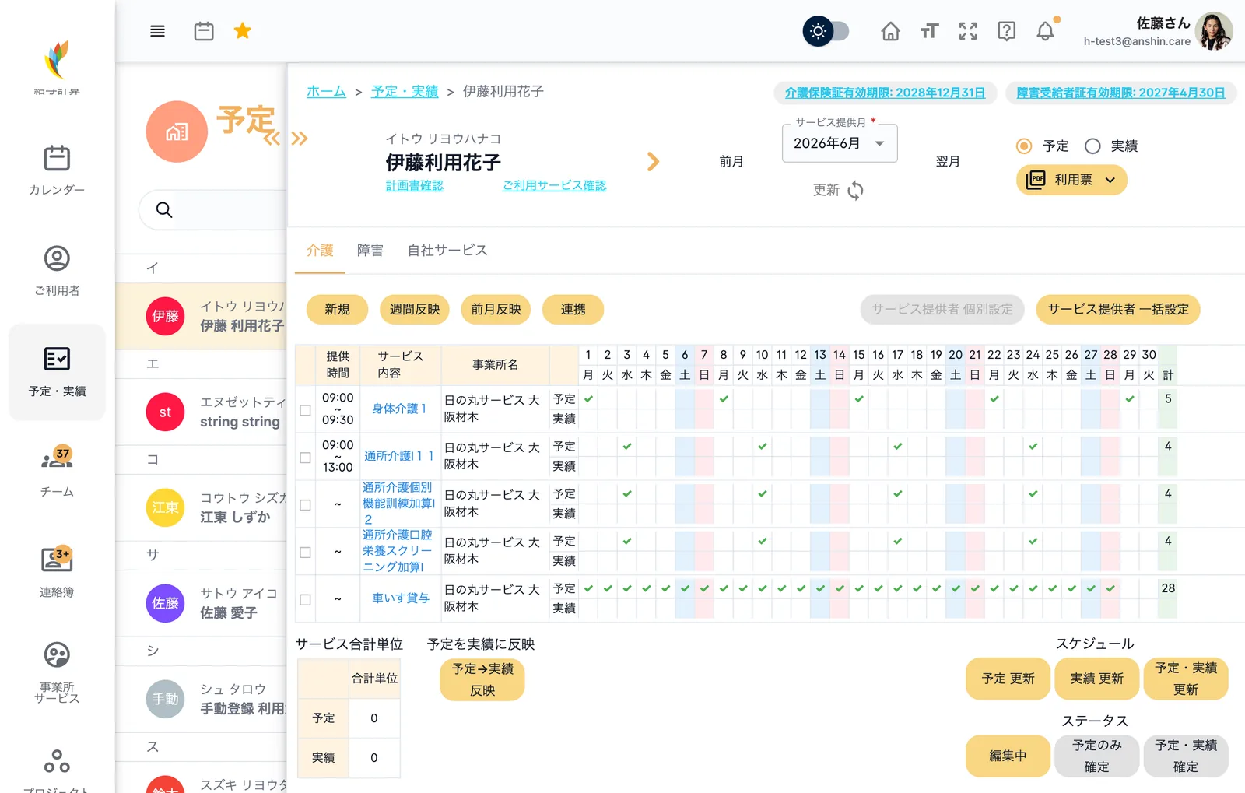Open the サービス提供月 2026年6月 dropdown
Image resolution: width=1245 pixels, height=793 pixels.
coord(840,143)
